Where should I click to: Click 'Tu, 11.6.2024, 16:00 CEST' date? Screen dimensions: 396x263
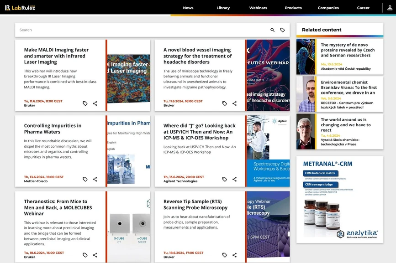tap(183, 101)
